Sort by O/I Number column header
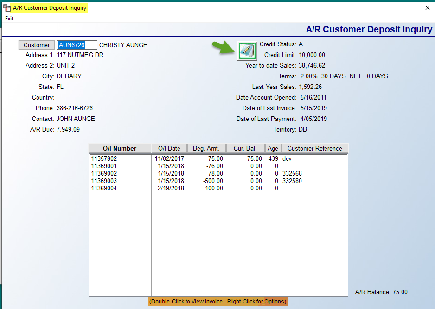435x309 pixels. tap(120, 148)
